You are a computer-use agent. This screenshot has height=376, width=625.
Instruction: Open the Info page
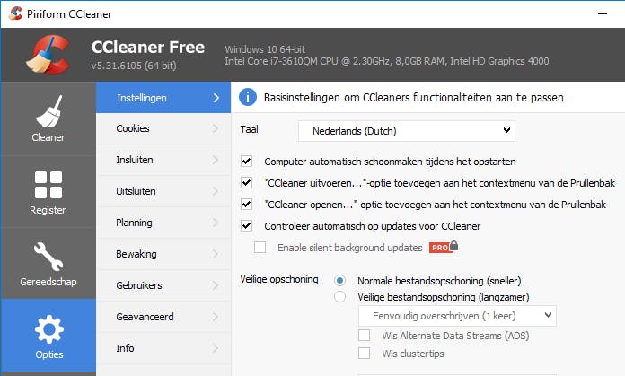[x=163, y=348]
